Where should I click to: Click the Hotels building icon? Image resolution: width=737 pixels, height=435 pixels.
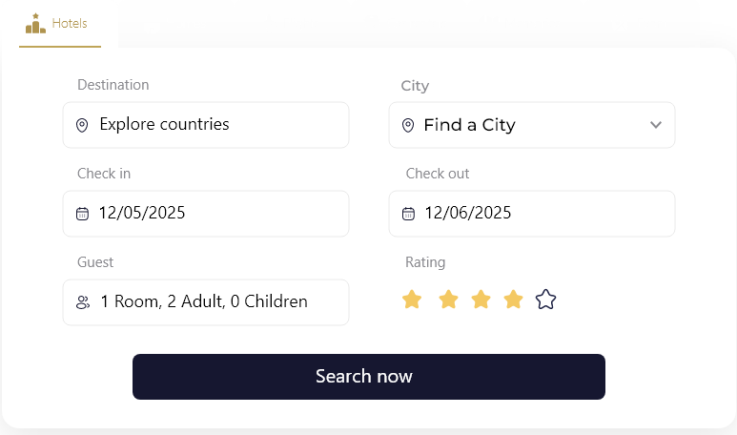point(35,24)
